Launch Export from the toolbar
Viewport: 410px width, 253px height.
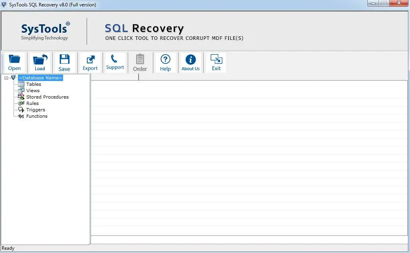pos(90,63)
